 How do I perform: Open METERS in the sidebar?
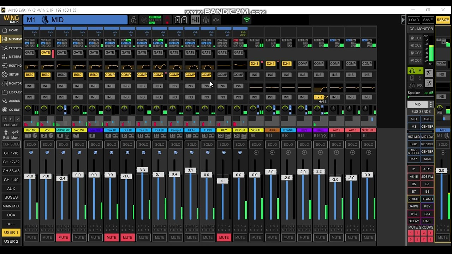point(11,57)
